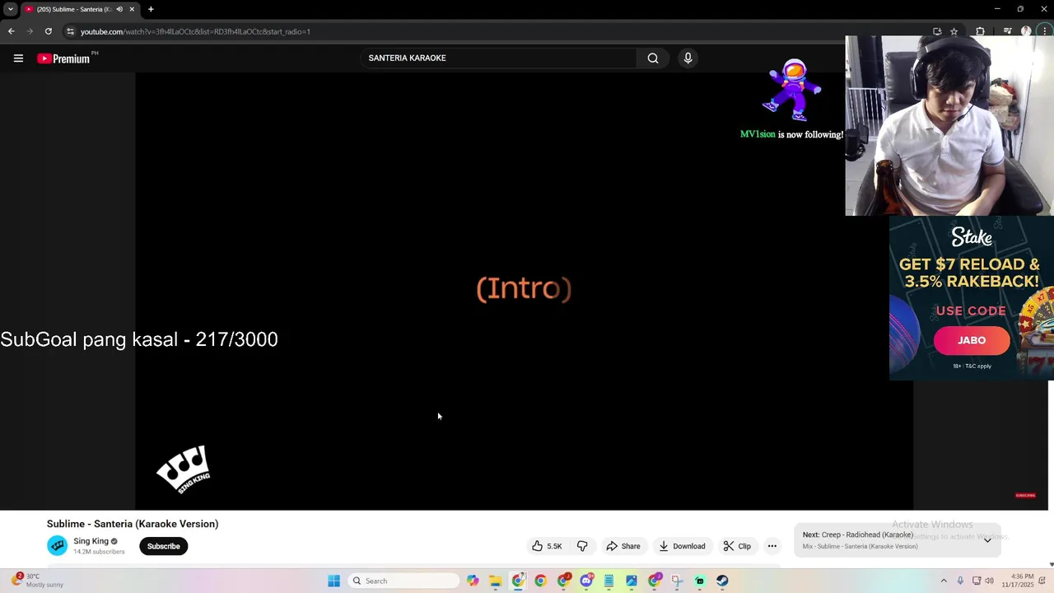This screenshot has width=1054, height=593.
Task: Click the Stake logo in the ad
Action: [x=972, y=237]
